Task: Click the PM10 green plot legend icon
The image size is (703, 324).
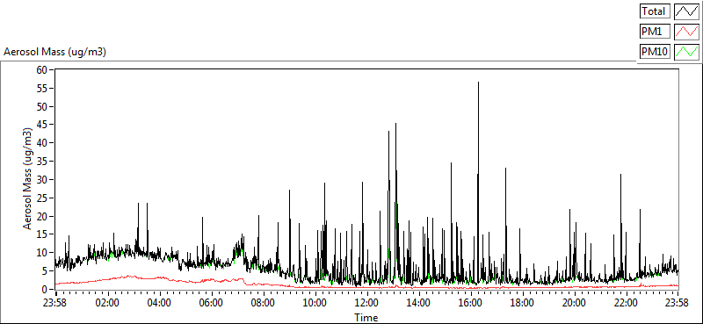Action: coord(687,52)
